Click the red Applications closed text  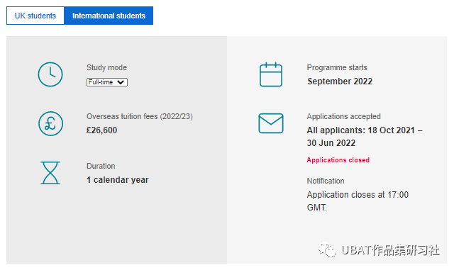tap(338, 160)
